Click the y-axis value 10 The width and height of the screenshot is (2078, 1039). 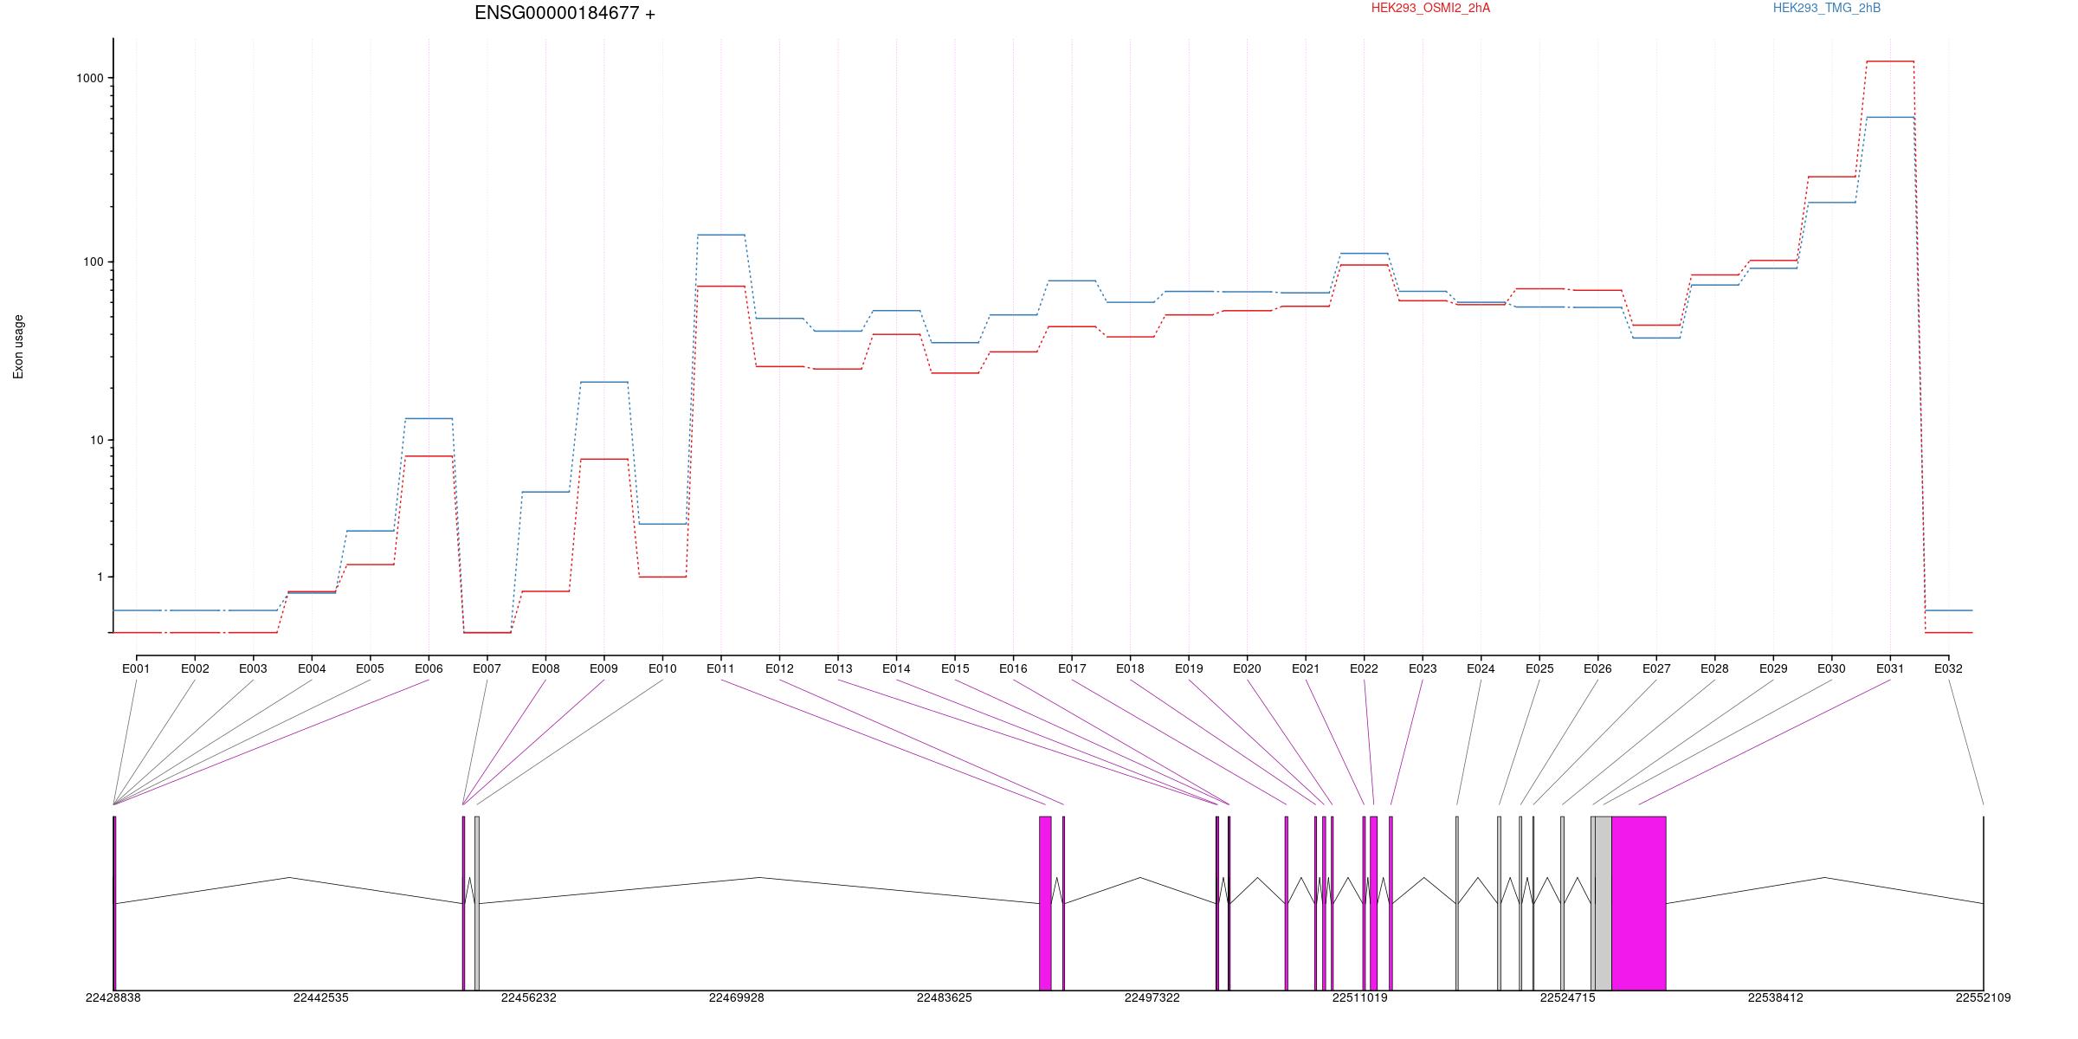coord(97,440)
